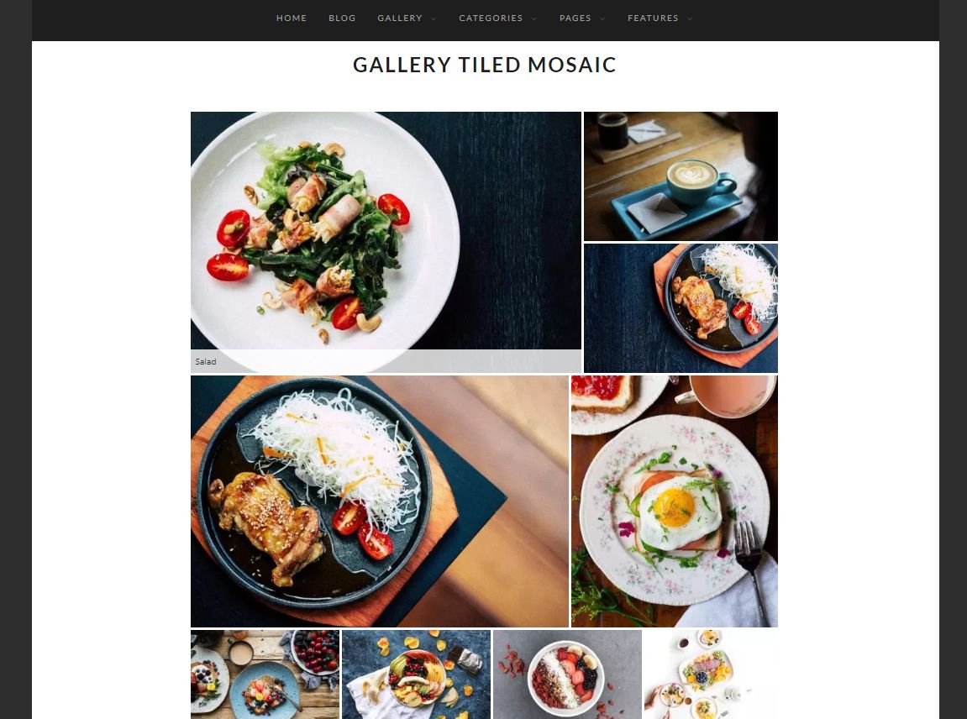
Task: Go to the Blog page
Action: click(x=342, y=18)
